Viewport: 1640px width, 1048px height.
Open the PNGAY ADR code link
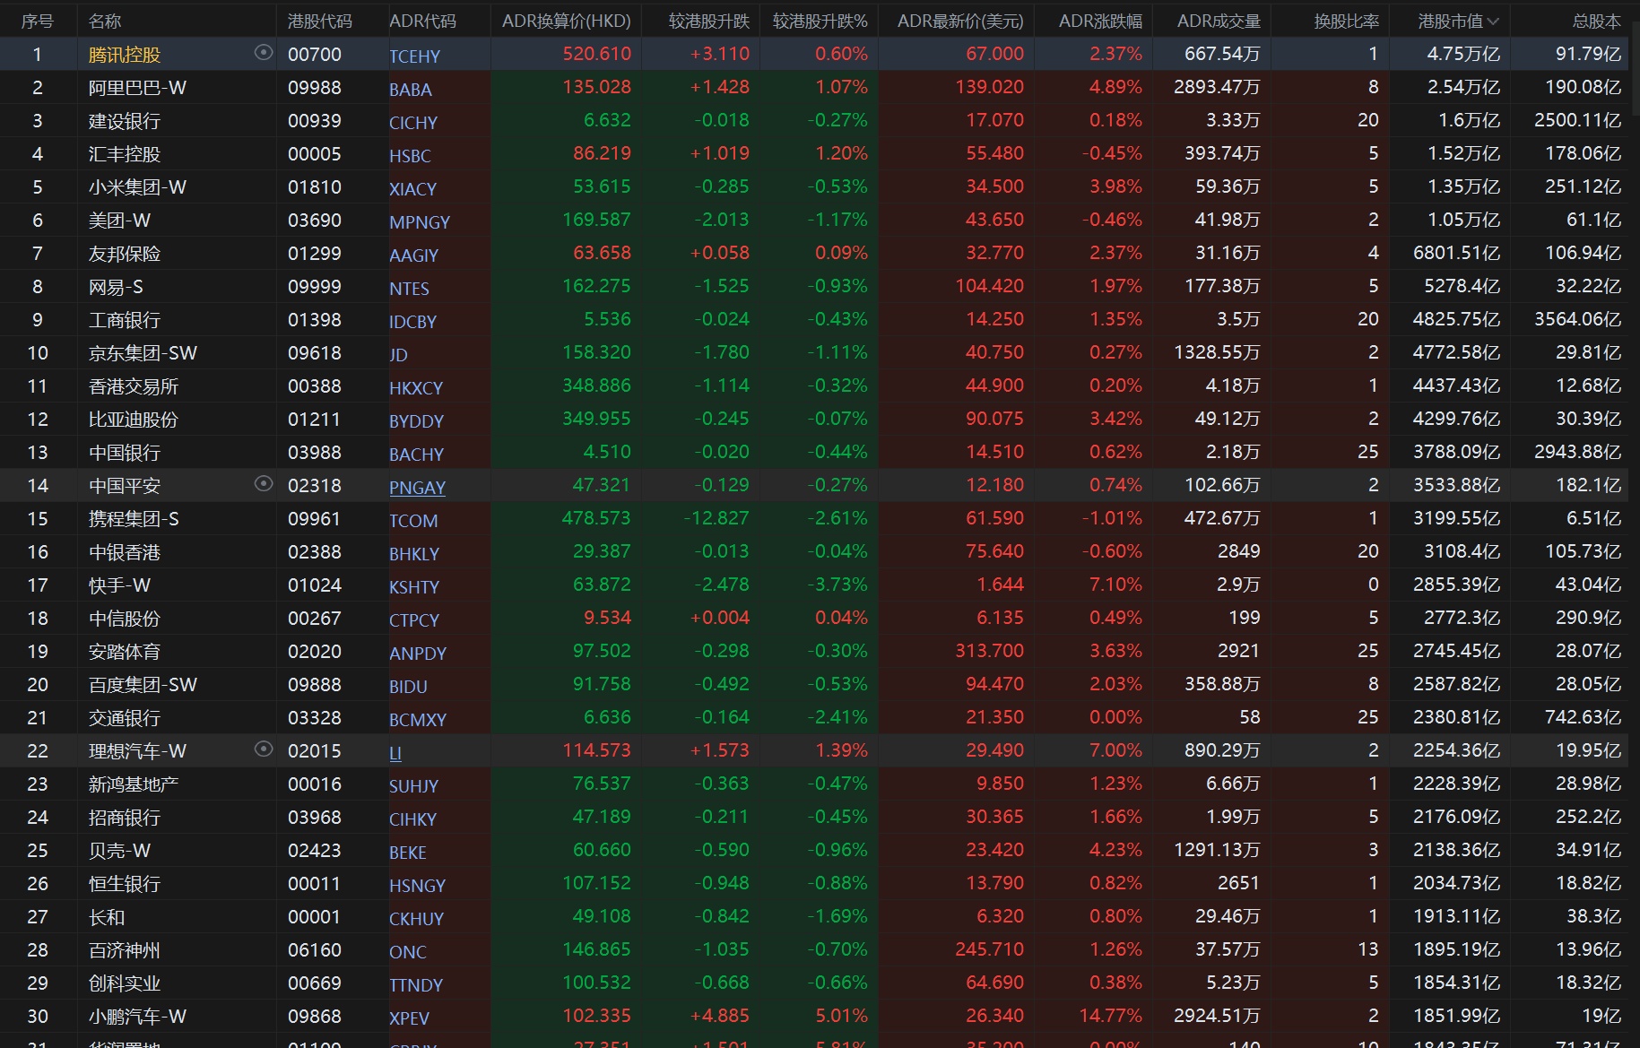(417, 488)
